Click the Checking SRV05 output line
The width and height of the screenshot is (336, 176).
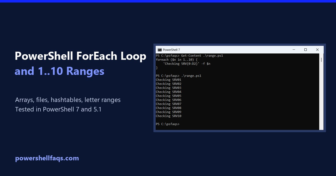tap(169, 96)
